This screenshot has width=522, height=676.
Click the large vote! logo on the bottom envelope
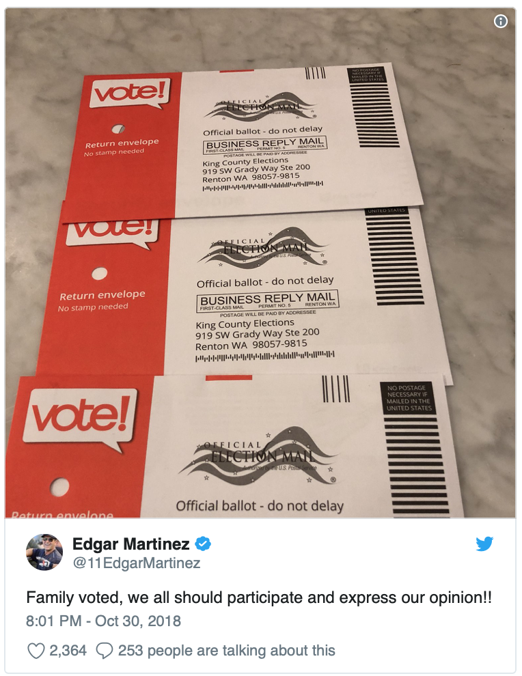point(80,417)
